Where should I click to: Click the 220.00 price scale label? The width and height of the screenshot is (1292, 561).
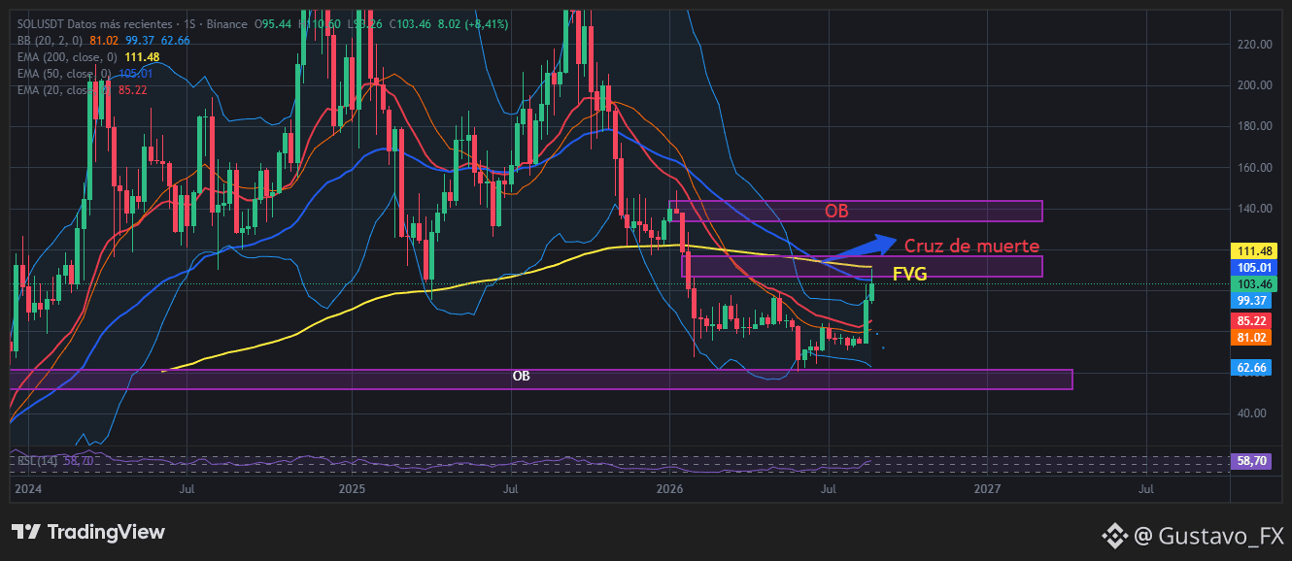pos(1255,45)
